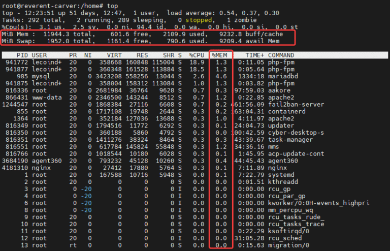Click the '292 total' tasks count
The height and width of the screenshot is (251, 390).
(45, 20)
